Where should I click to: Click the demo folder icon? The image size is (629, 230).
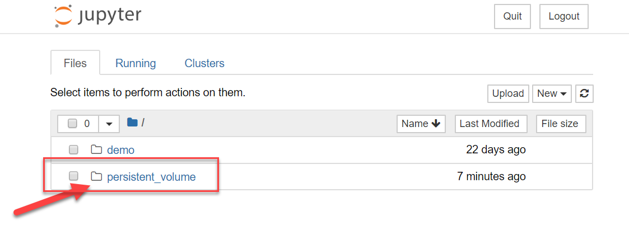point(96,150)
